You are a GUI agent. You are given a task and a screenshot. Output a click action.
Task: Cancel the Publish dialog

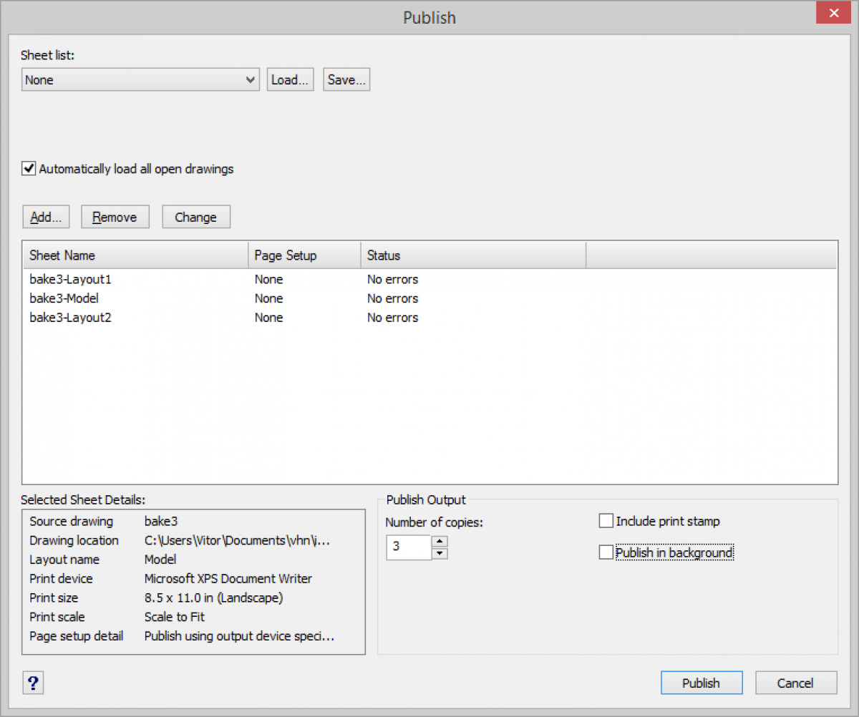pos(796,682)
